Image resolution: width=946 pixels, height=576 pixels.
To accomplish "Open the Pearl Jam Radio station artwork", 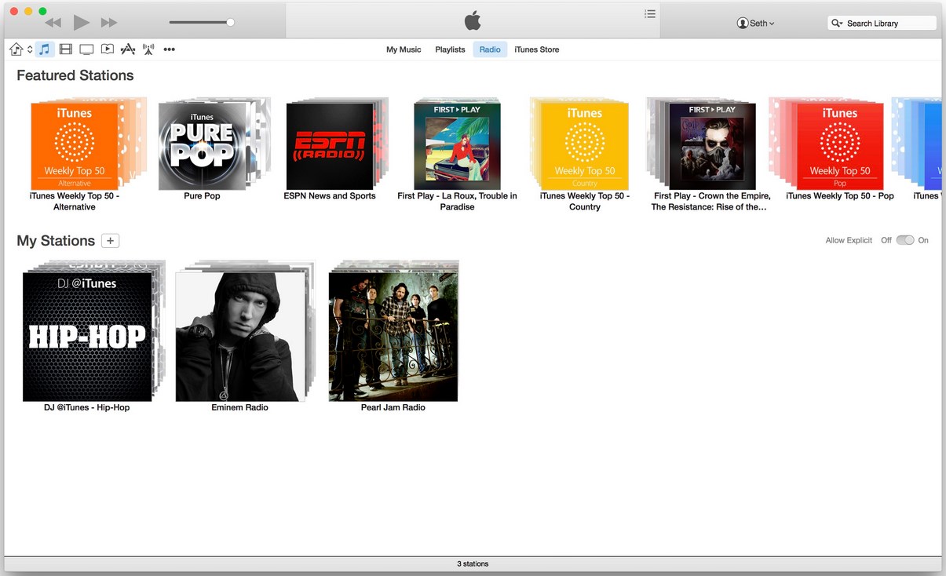I will tap(393, 337).
